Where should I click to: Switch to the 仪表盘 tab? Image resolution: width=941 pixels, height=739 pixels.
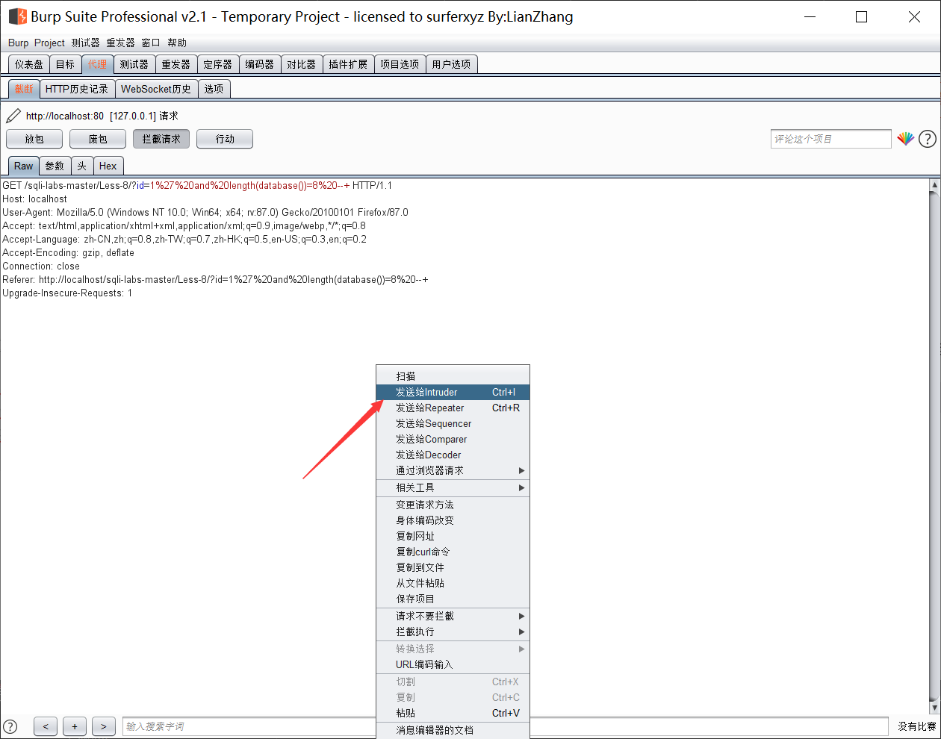coord(29,64)
